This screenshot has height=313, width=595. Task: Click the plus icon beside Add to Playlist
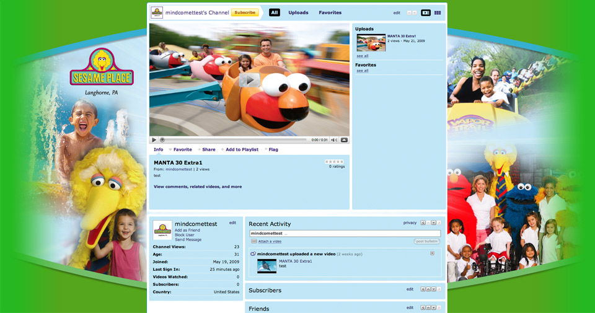[223, 149]
